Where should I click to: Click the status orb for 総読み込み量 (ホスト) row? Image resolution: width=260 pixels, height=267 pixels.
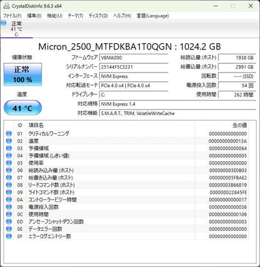[9, 170]
